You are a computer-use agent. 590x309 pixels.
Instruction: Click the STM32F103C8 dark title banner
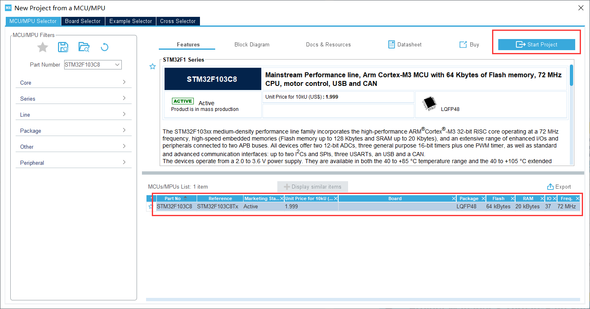point(212,79)
